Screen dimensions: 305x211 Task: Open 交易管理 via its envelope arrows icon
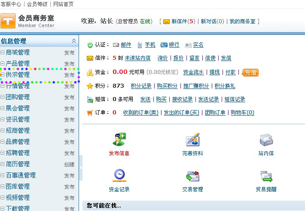tap(192, 176)
